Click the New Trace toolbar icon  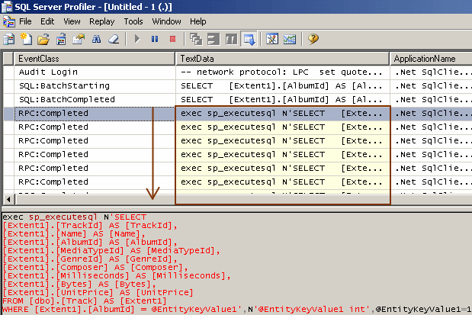click(x=8, y=39)
